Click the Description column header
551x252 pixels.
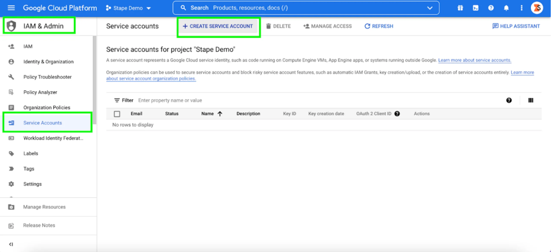(248, 114)
